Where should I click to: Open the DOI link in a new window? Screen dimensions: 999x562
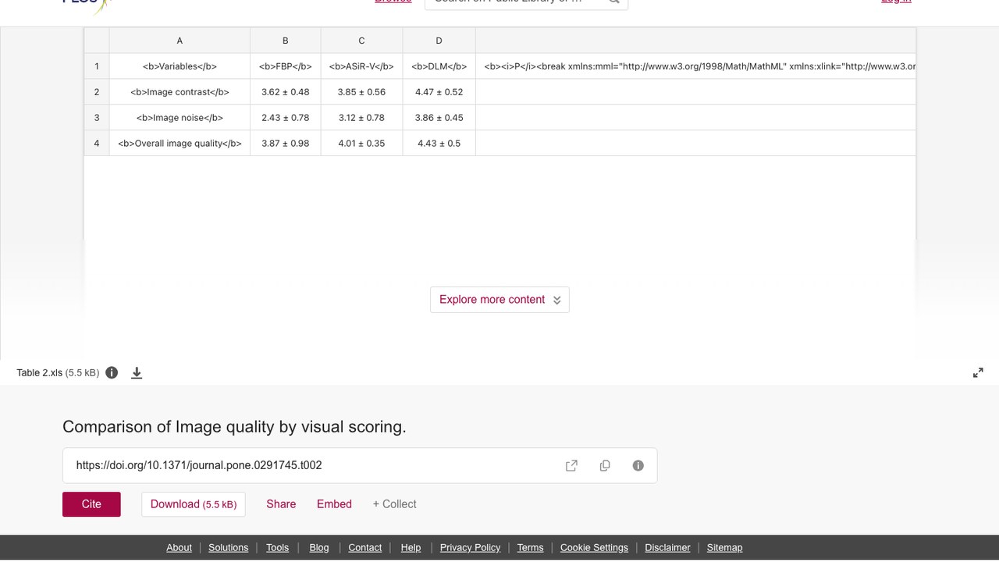pos(571,465)
